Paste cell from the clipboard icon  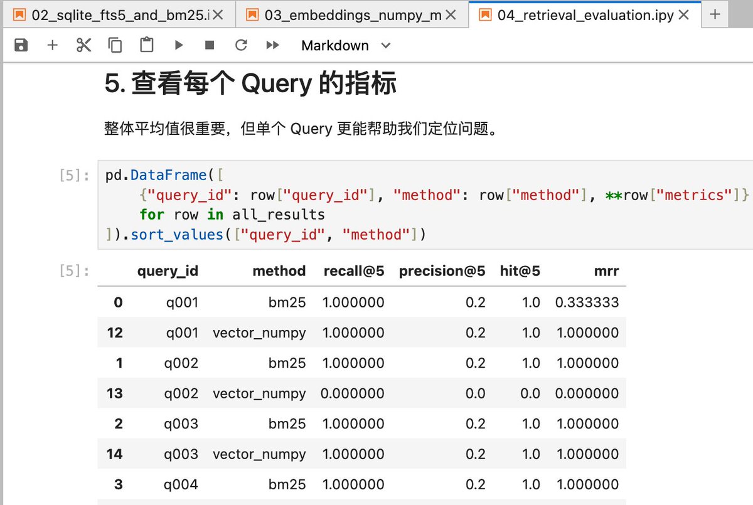(147, 45)
